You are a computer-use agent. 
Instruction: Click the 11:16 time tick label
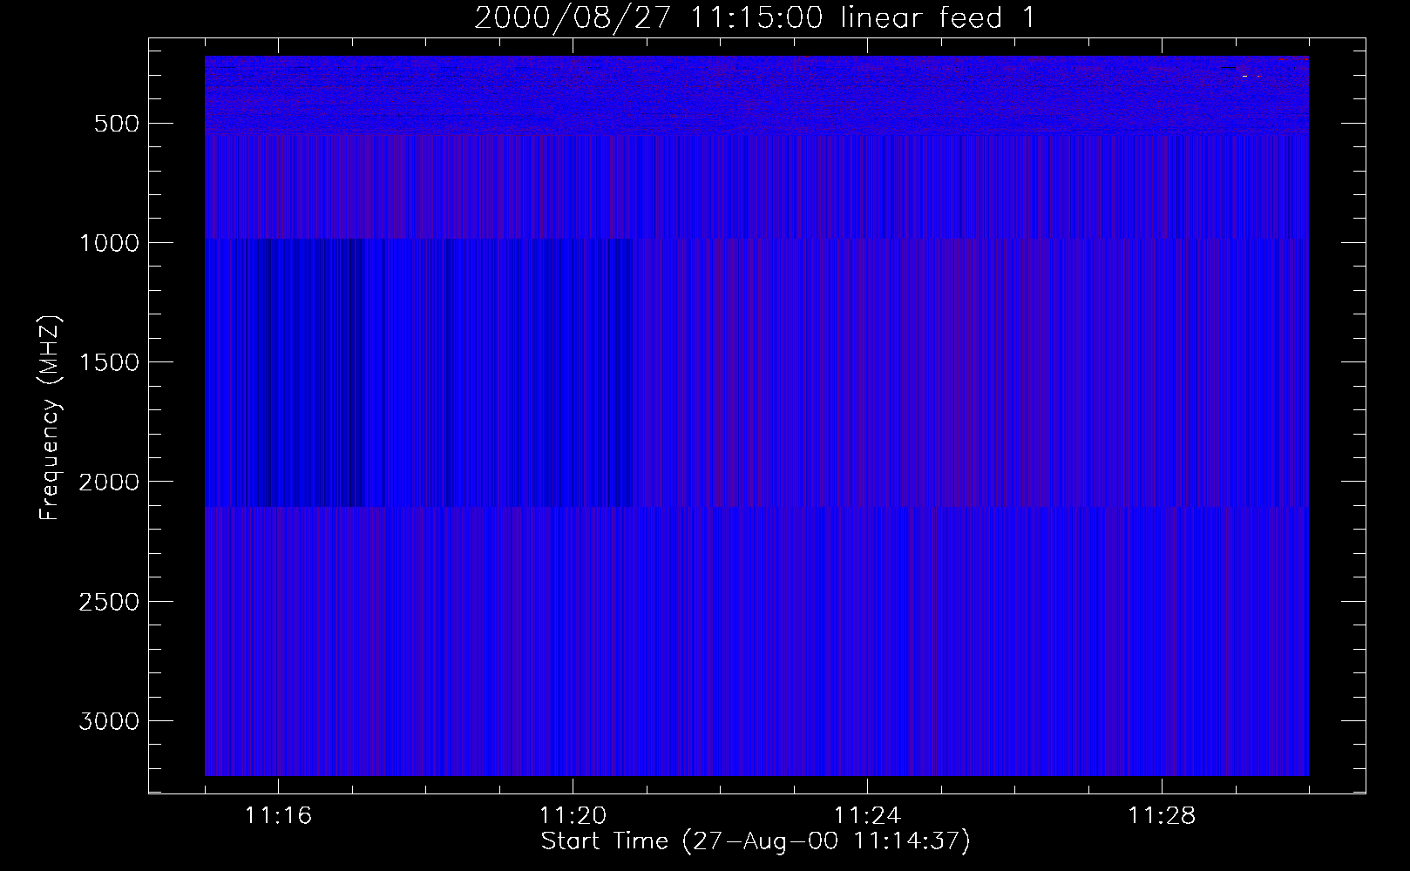pos(278,816)
